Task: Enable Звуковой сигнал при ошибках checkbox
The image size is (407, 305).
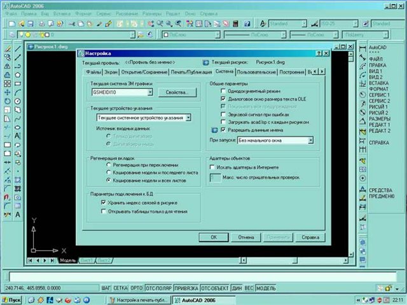Action: [223, 114]
